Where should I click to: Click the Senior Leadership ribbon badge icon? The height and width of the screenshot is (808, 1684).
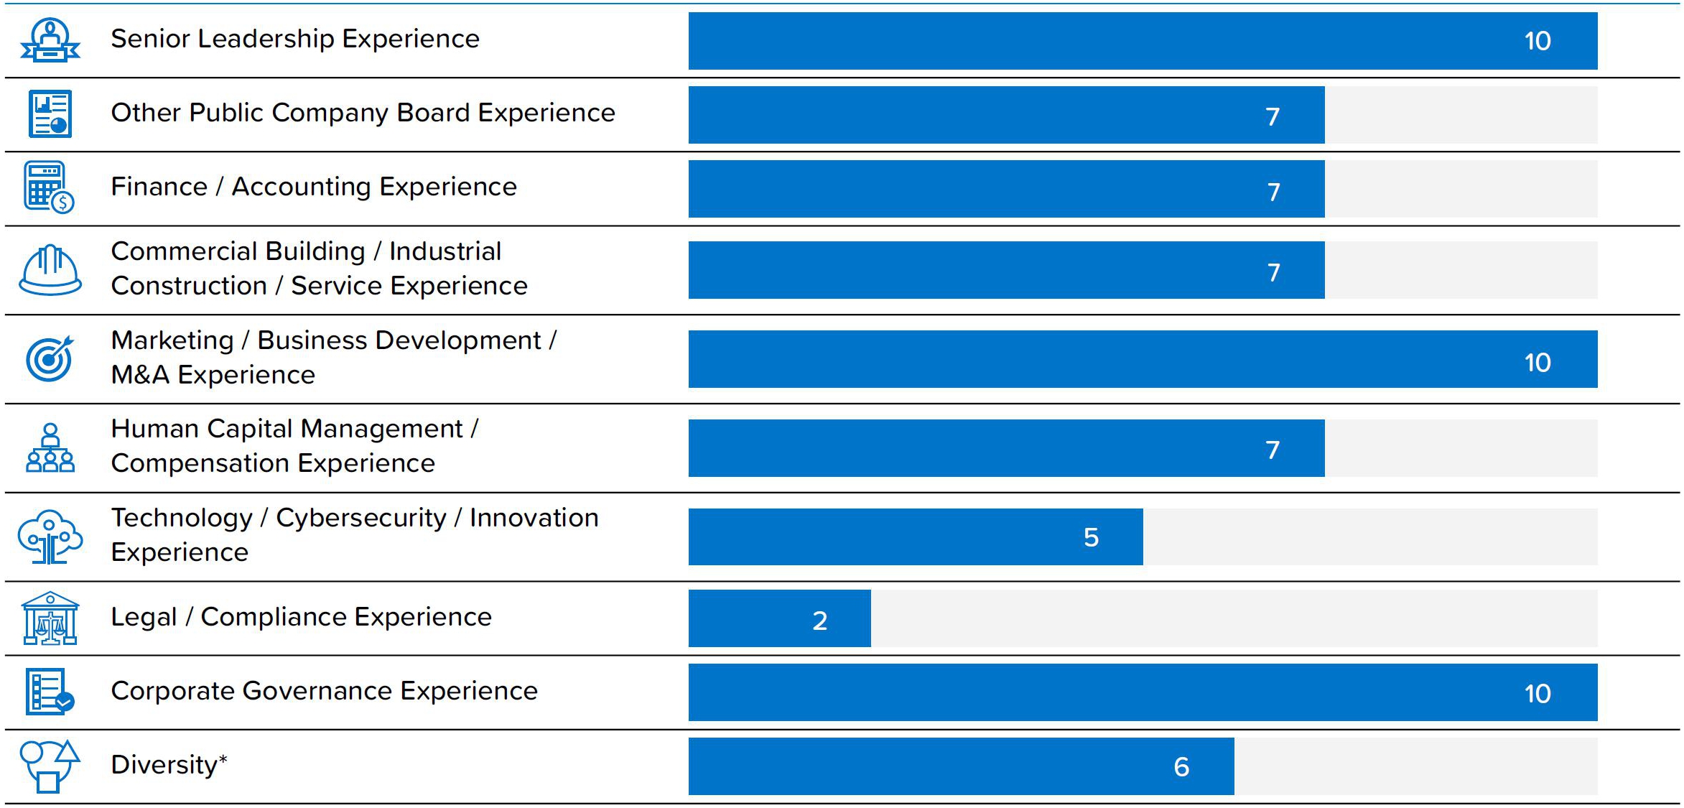50,40
